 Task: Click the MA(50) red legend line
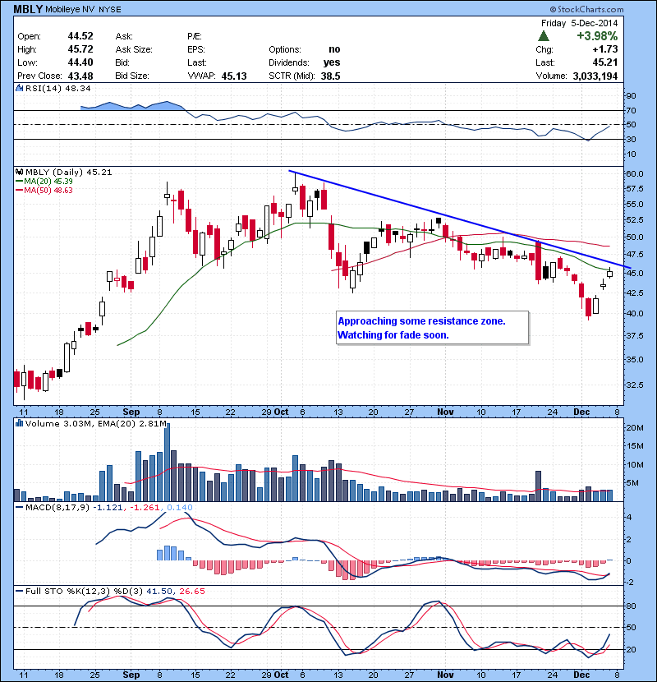point(19,191)
